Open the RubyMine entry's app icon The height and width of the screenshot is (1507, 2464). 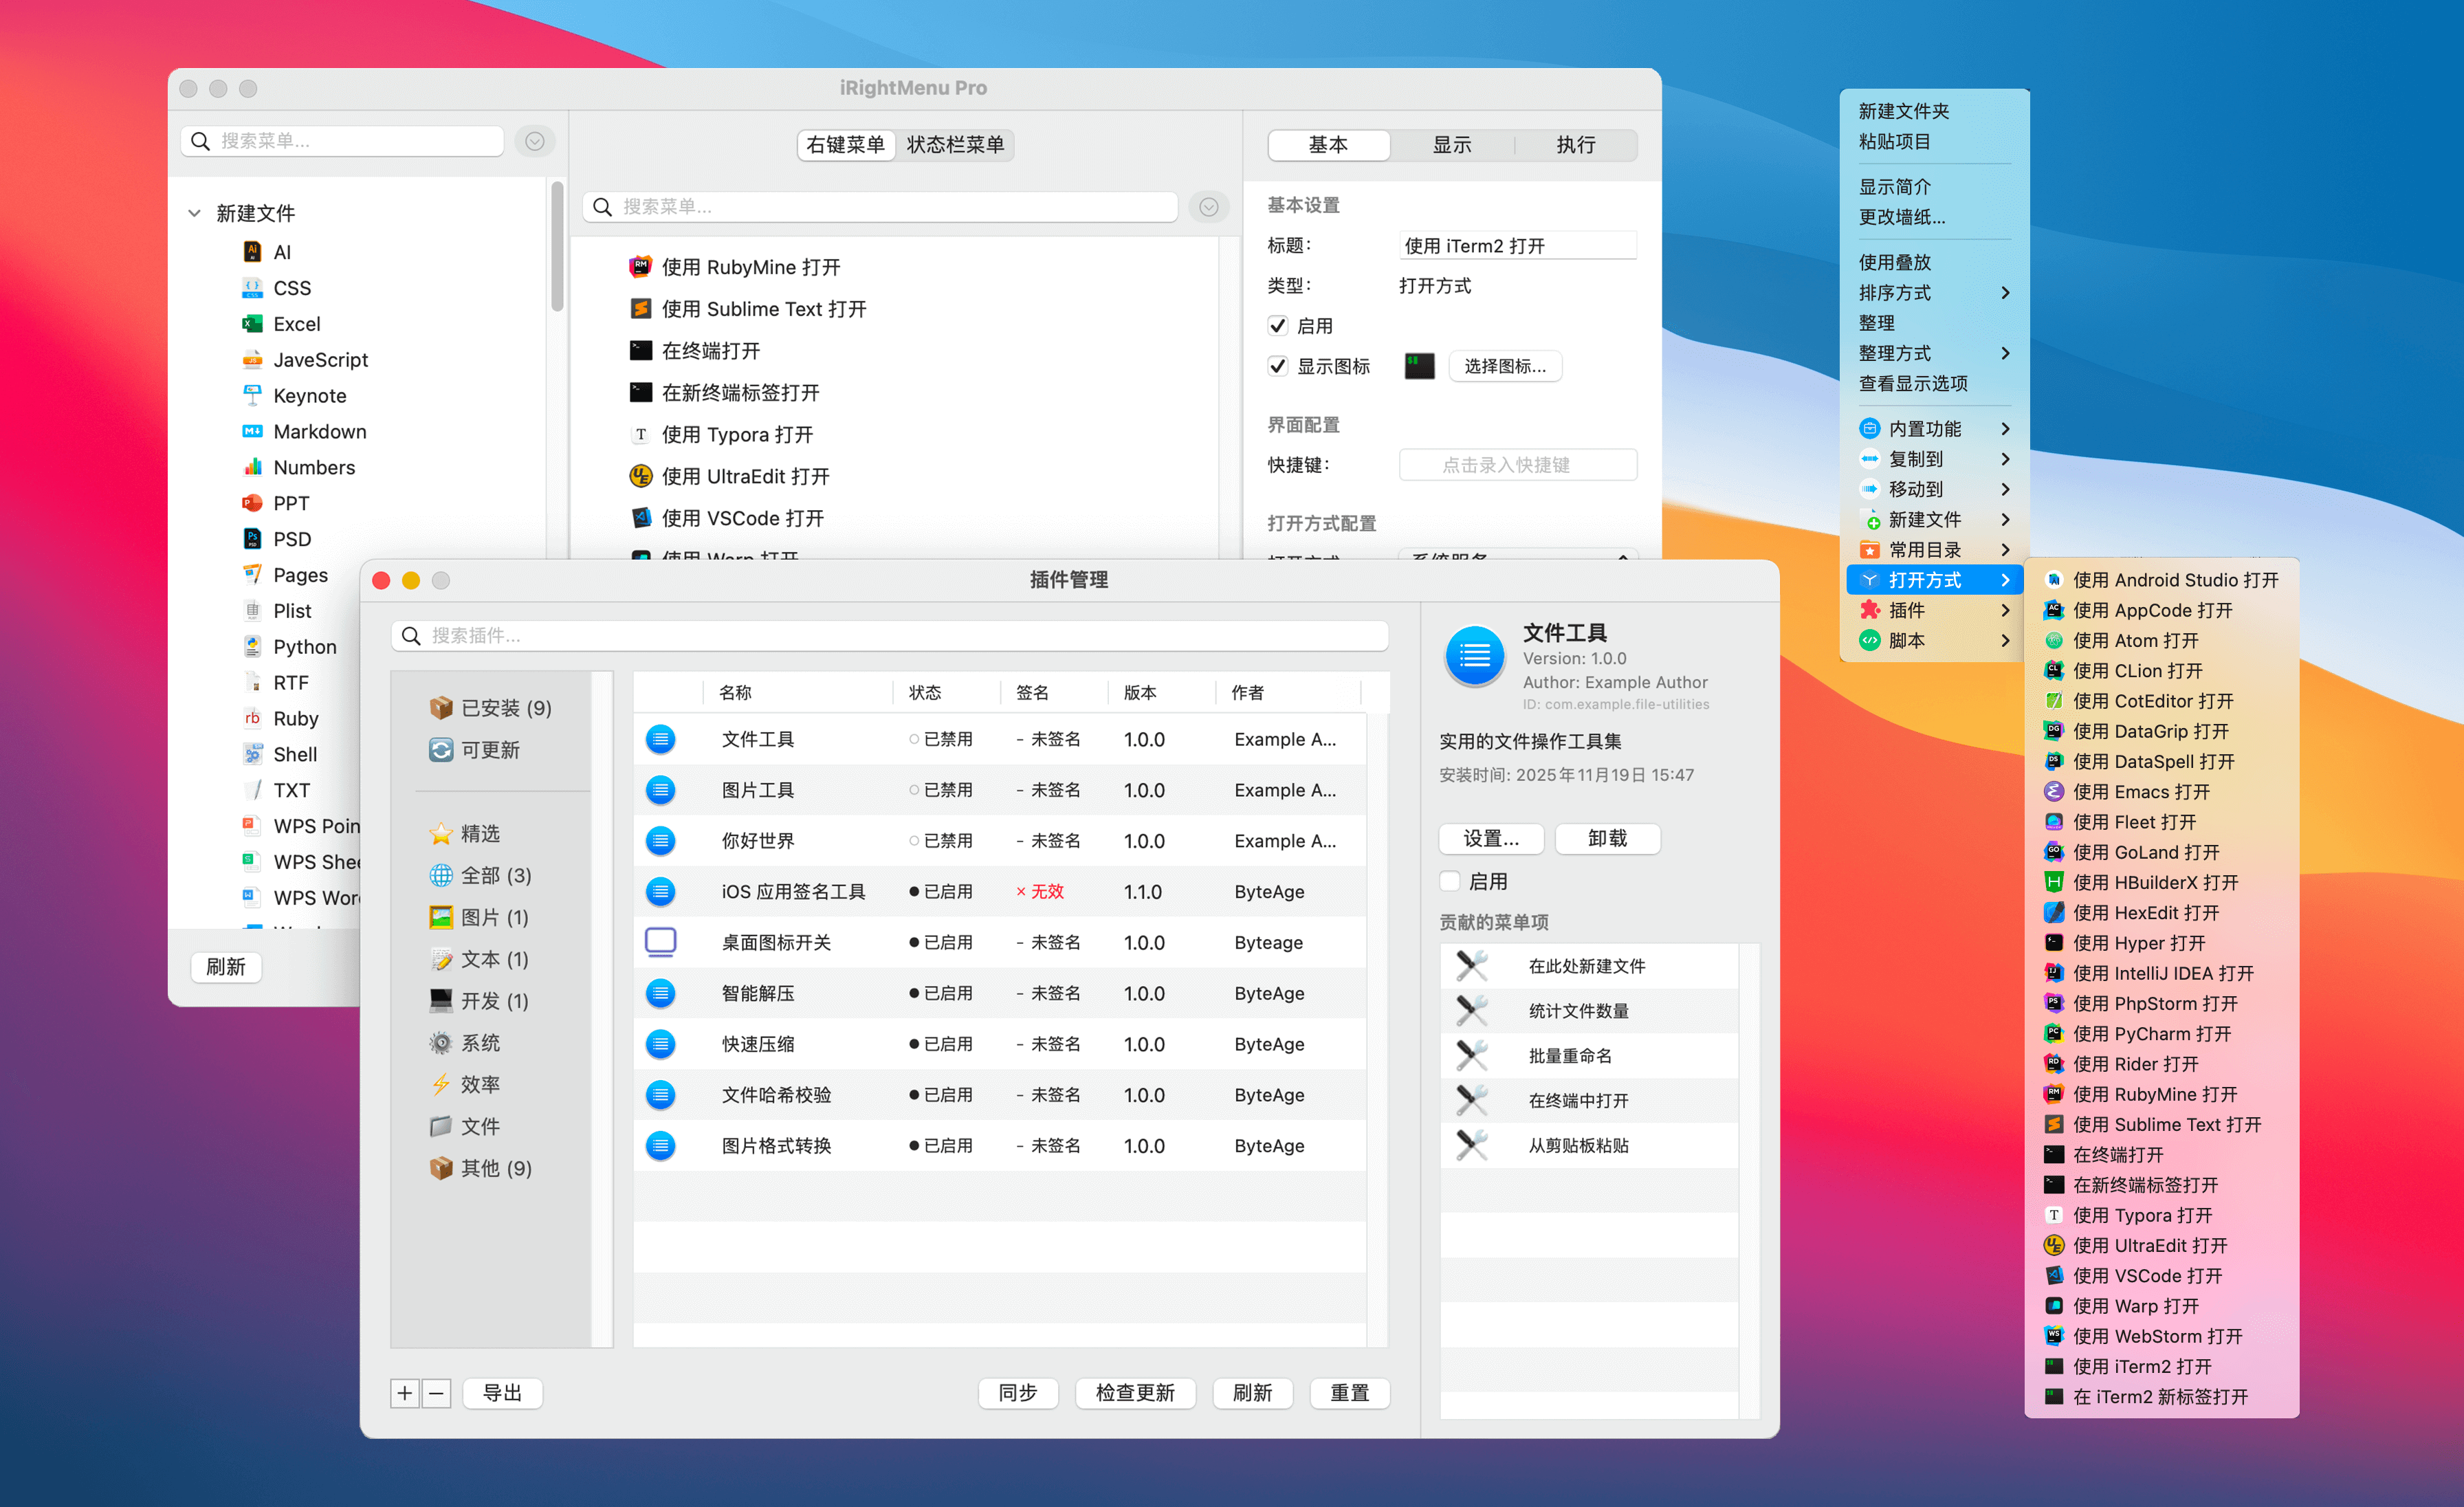[x=641, y=266]
